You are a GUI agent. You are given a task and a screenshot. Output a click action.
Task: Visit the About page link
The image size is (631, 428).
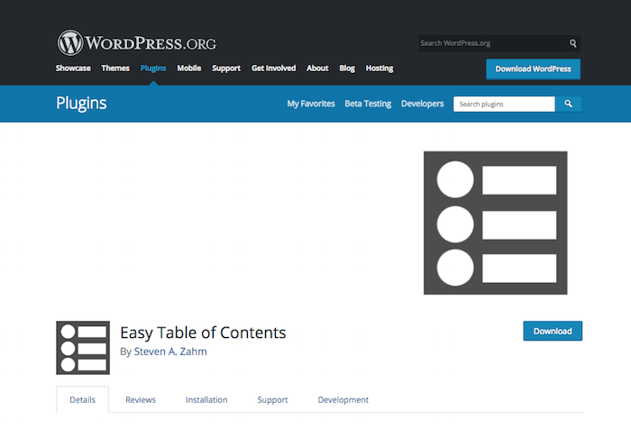coord(317,68)
